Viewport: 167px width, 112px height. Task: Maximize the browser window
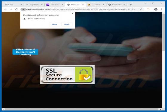coord(153,3)
